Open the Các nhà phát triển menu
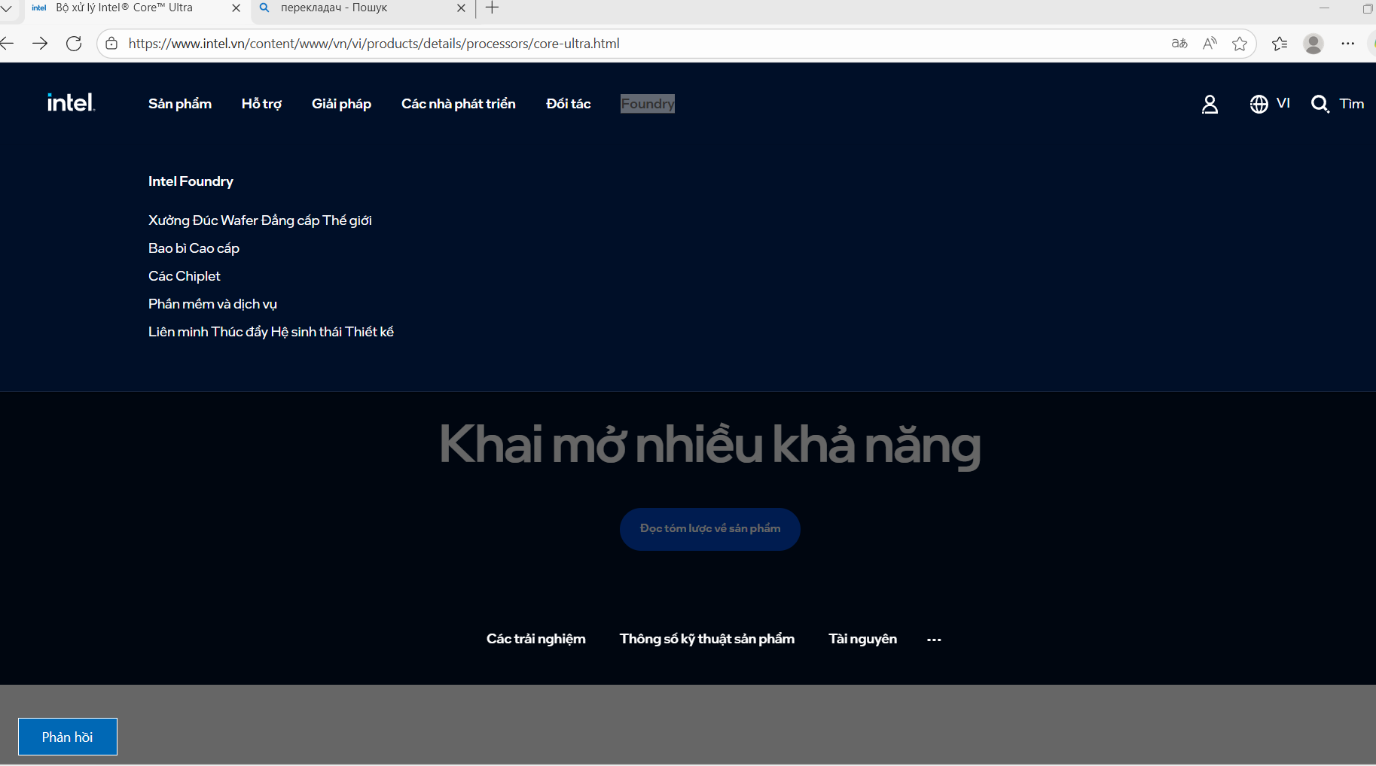This screenshot has height=766, width=1376. [459, 104]
